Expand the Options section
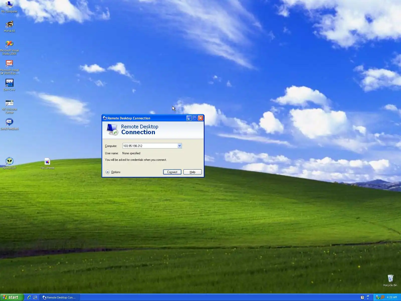The width and height of the screenshot is (401, 301). pos(113,172)
